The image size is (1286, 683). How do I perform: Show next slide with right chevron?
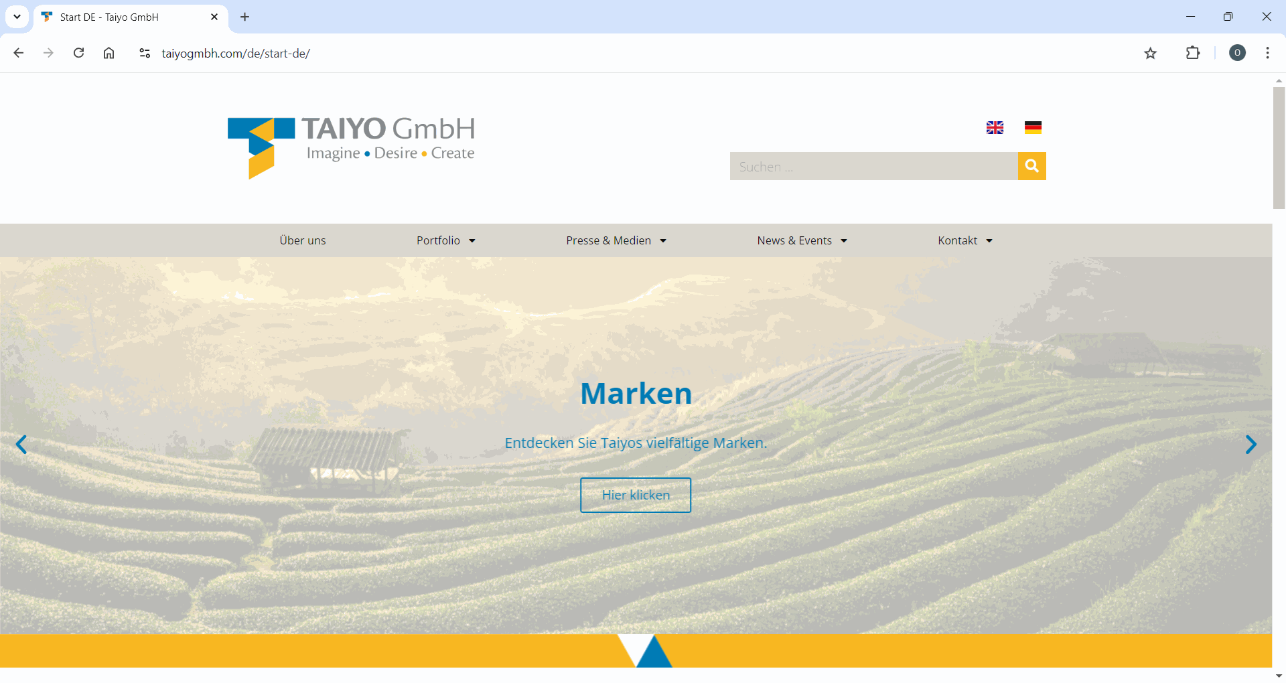1251,445
